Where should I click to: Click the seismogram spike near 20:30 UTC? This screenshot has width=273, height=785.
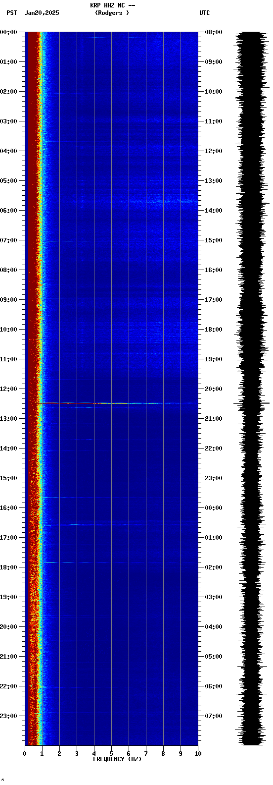click(251, 403)
